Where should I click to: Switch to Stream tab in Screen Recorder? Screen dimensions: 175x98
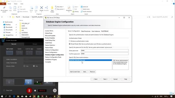(35, 44)
